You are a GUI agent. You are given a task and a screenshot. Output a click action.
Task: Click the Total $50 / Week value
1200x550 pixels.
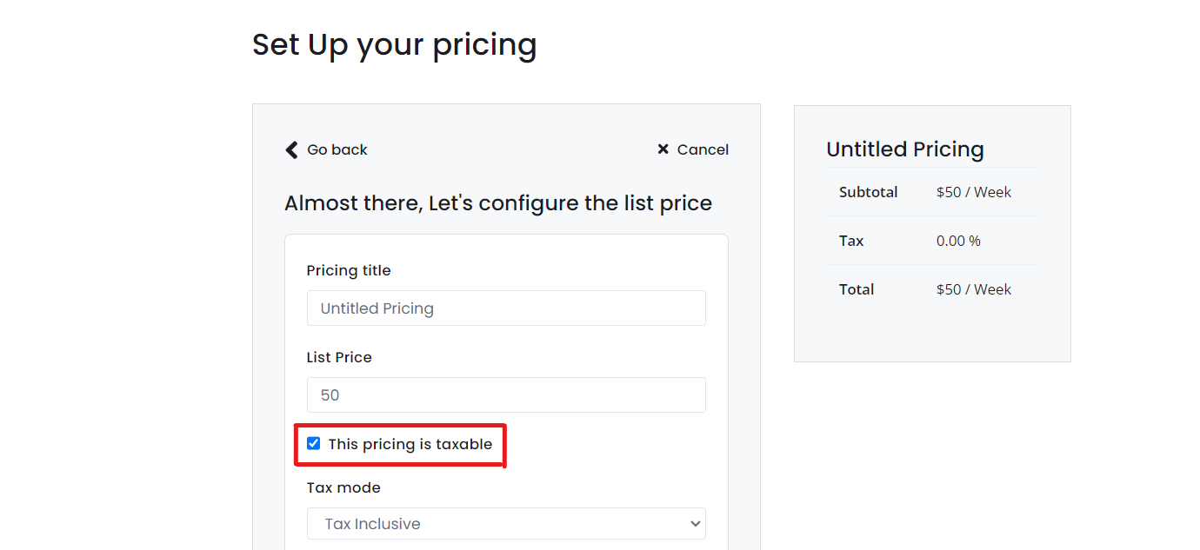click(x=974, y=288)
